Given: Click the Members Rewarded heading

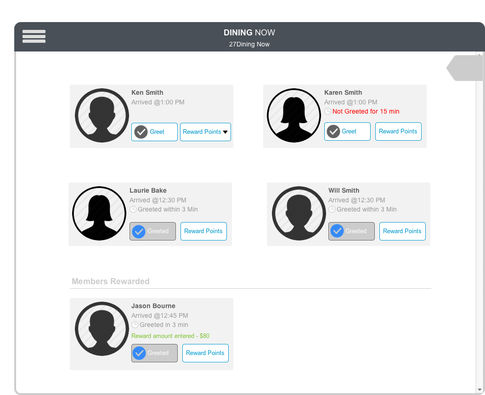Looking at the screenshot, I should [x=111, y=281].
